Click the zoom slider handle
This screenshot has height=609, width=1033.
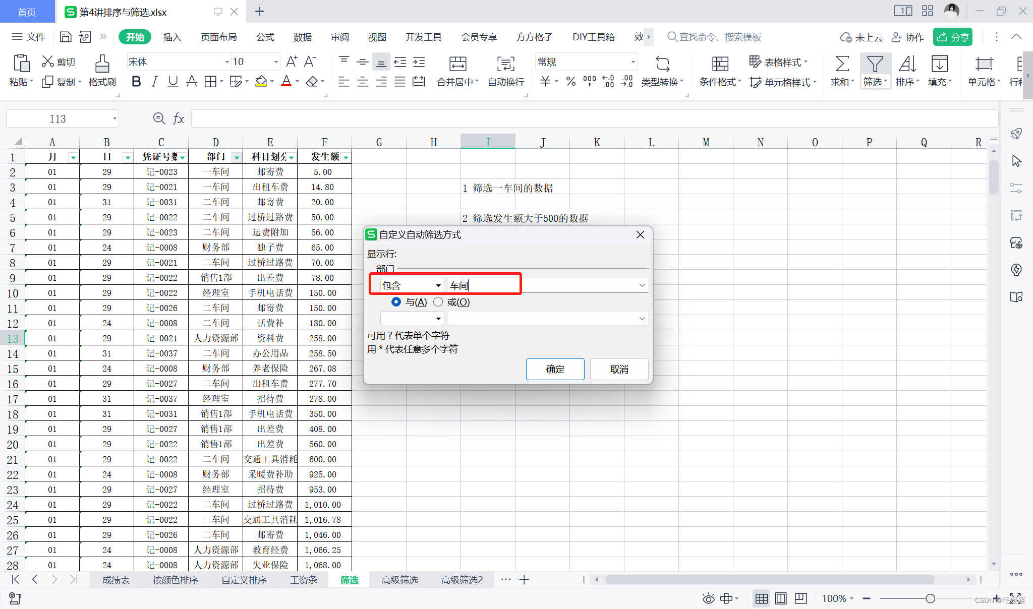[930, 598]
